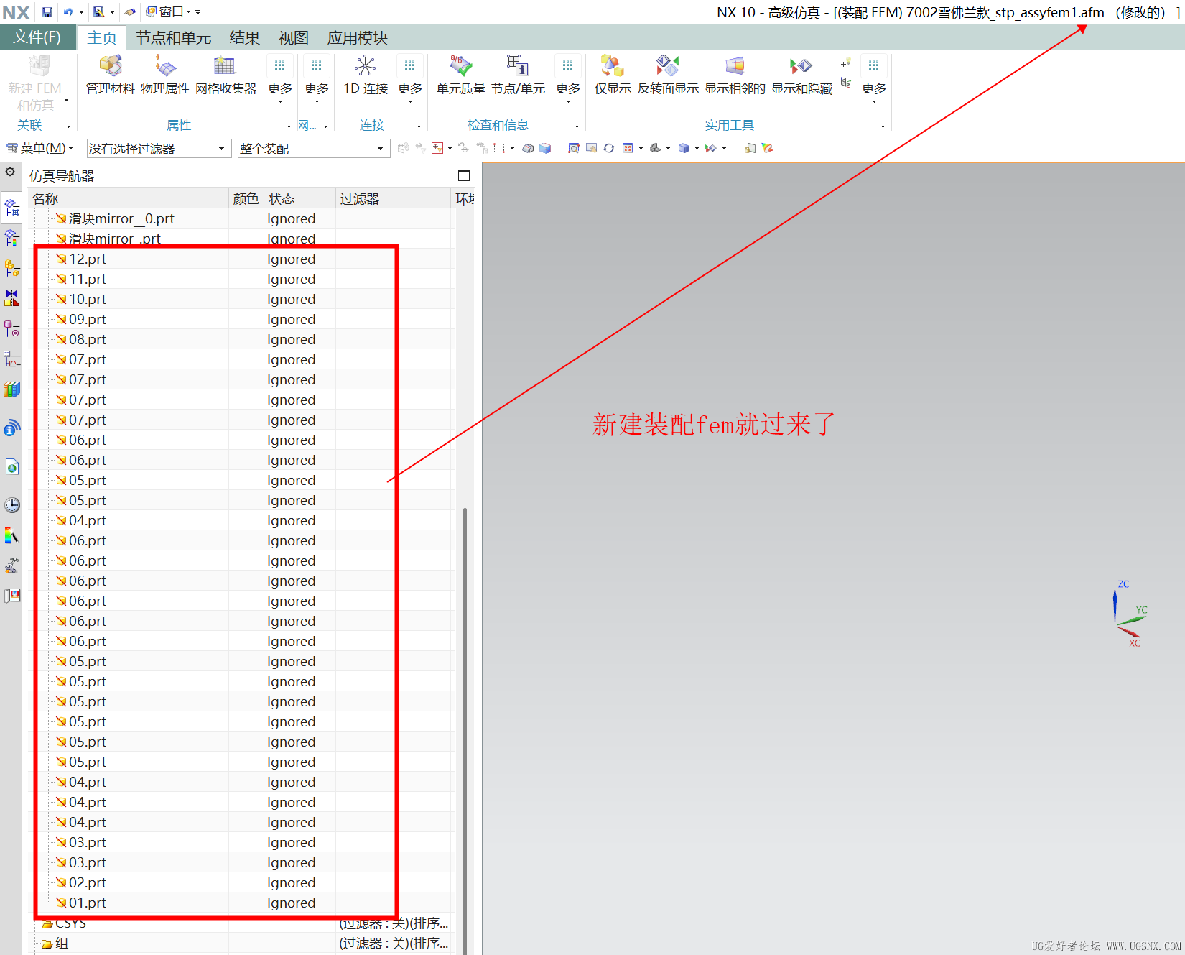Open the 网格收集器 mesh collector
Screen dimensions: 1185x955
click(x=226, y=75)
